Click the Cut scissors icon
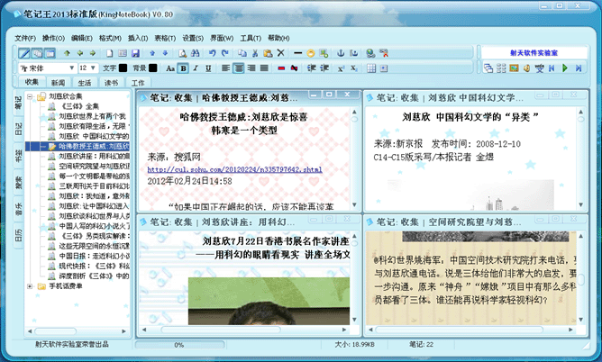 [x=255, y=53]
